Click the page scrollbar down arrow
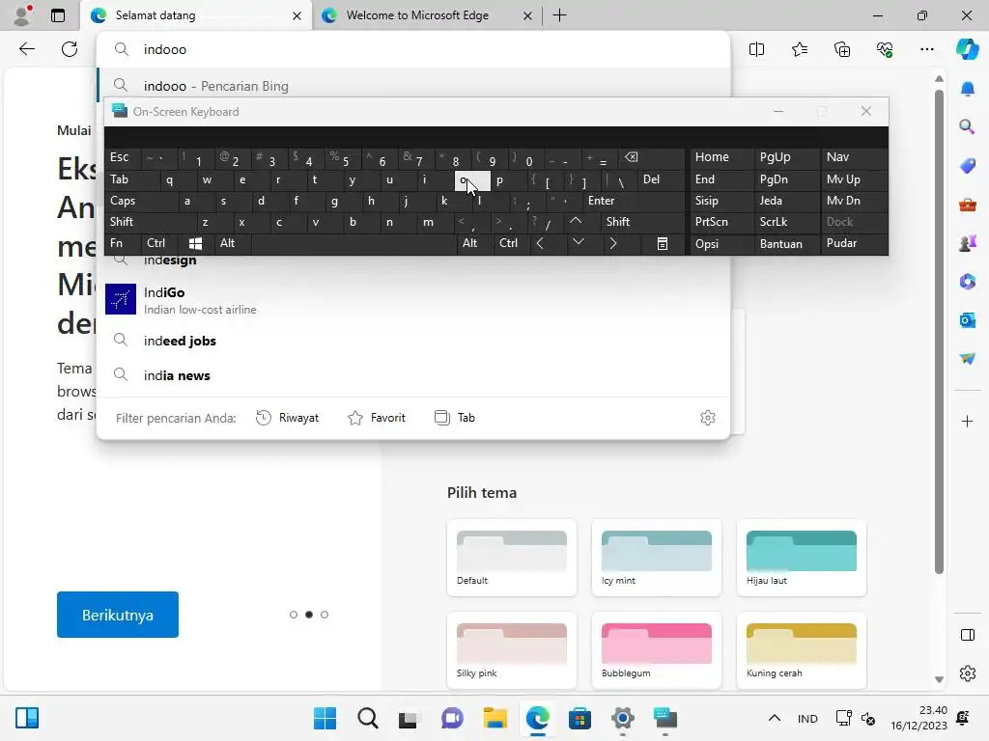Screen dimensions: 989x741 [939, 679]
